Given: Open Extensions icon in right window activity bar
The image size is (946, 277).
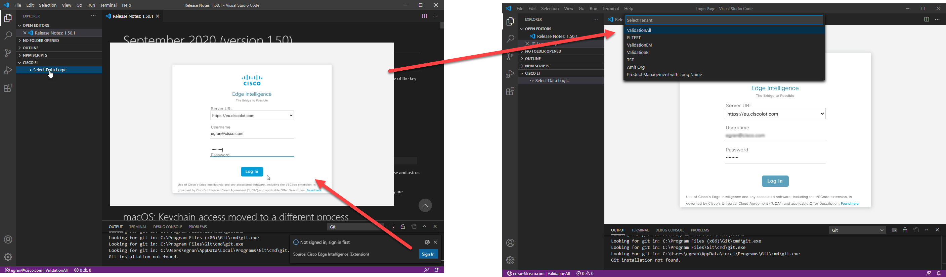Looking at the screenshot, I should (x=510, y=91).
